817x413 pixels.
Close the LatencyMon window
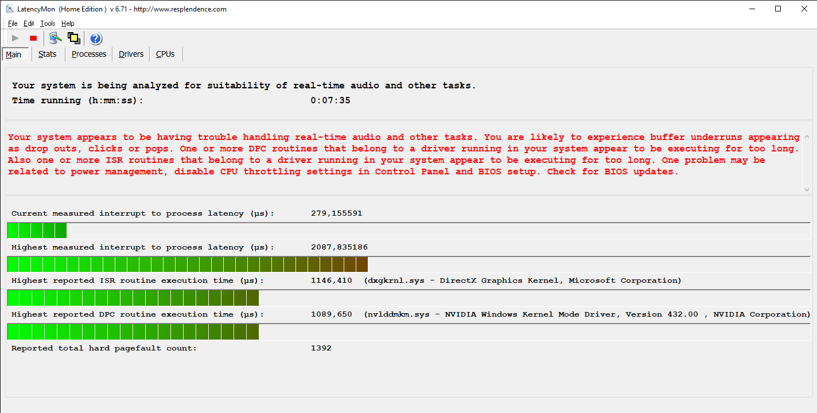pos(804,9)
